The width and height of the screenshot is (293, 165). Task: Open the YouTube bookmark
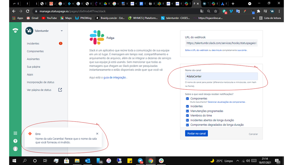pyautogui.click(x=49, y=18)
